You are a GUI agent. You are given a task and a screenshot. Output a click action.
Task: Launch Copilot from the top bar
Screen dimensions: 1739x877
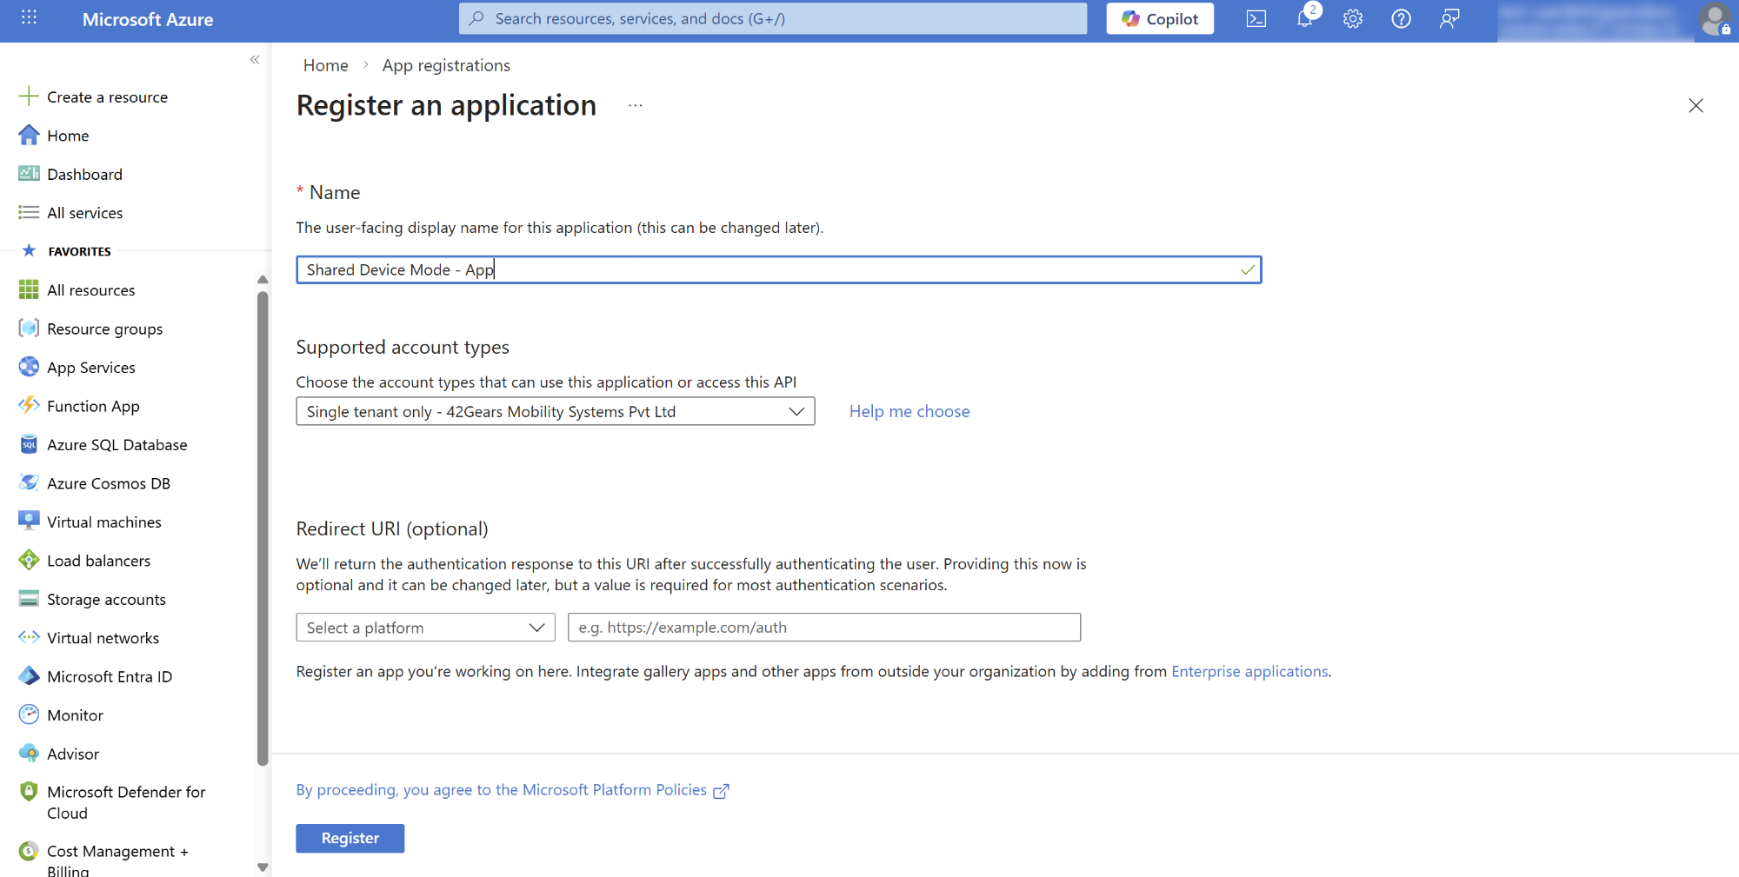[x=1159, y=19]
